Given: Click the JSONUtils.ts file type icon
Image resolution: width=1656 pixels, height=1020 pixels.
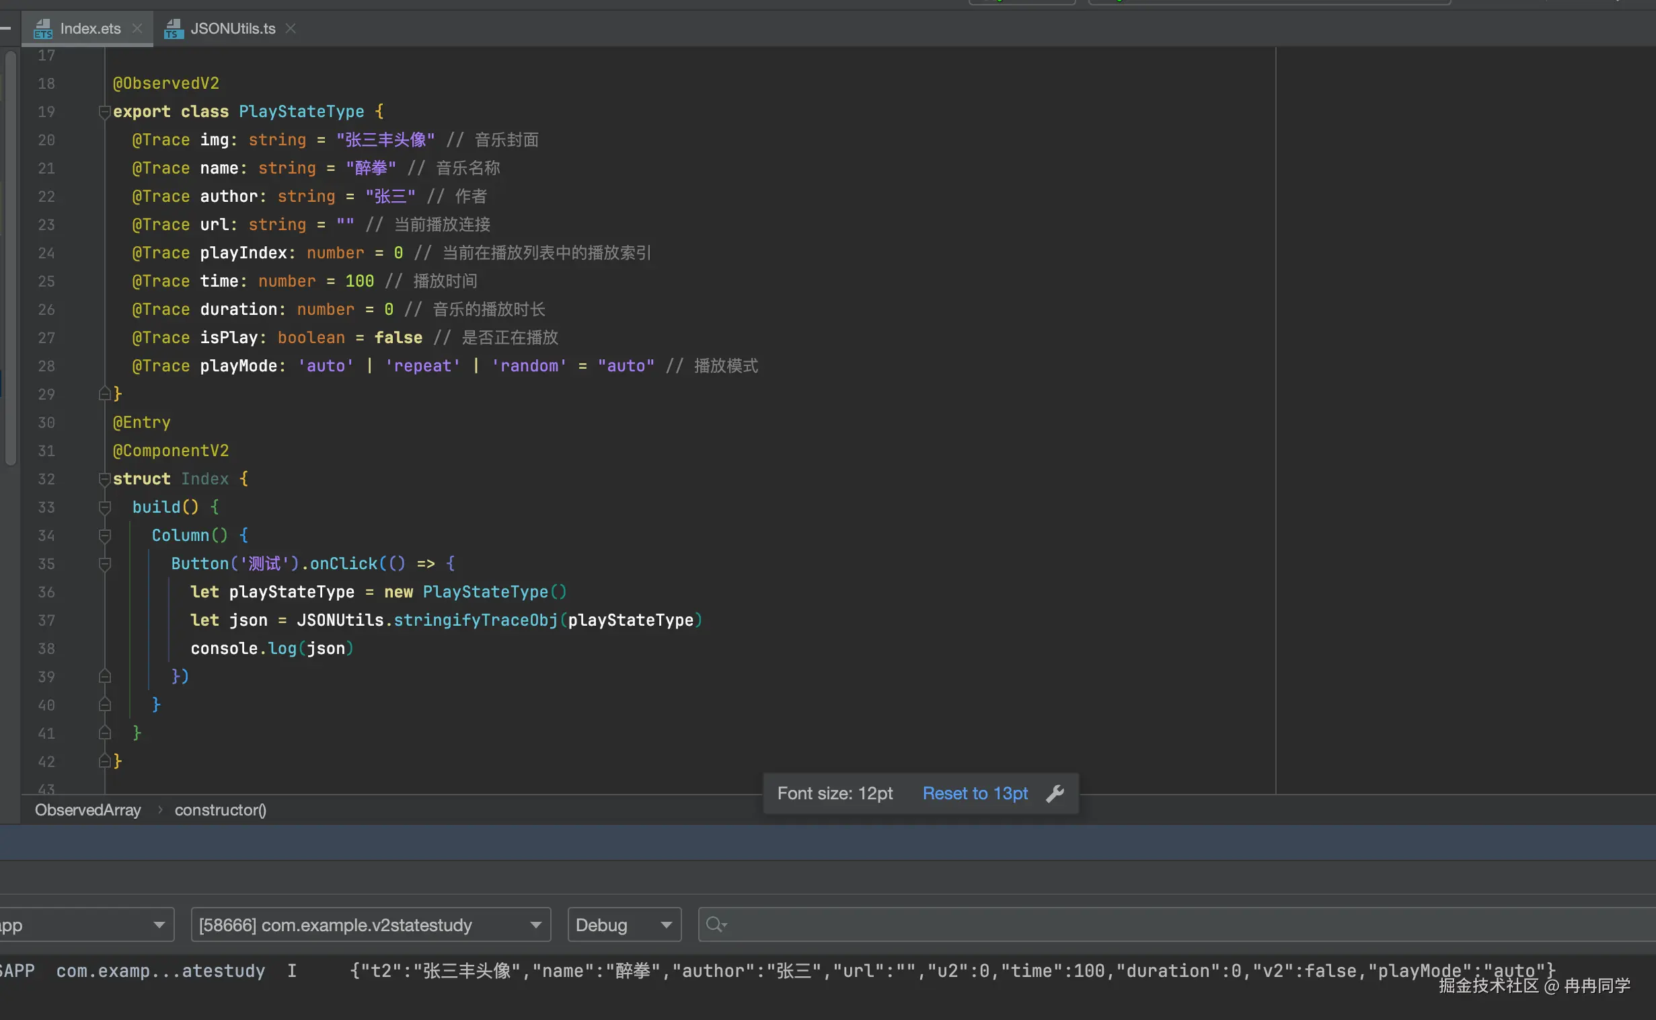Looking at the screenshot, I should point(174,29).
